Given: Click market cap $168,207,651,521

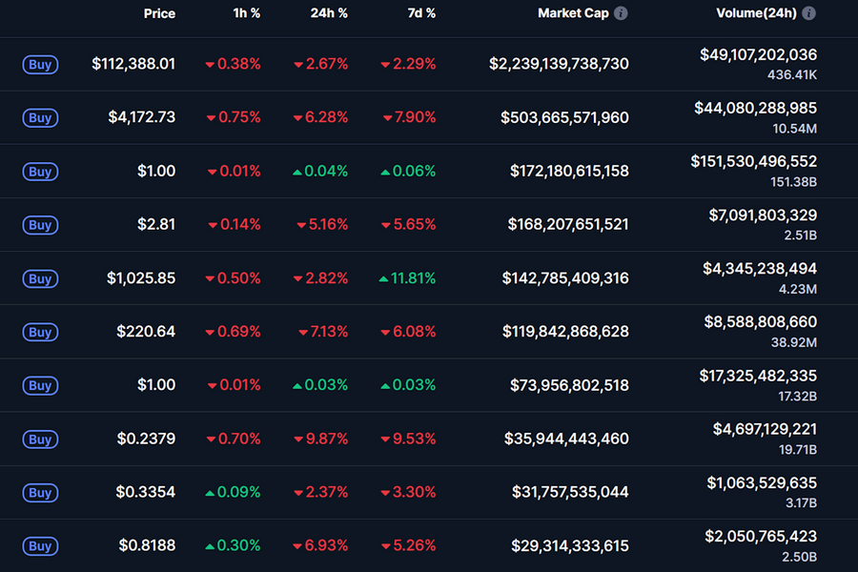Looking at the screenshot, I should click(568, 224).
